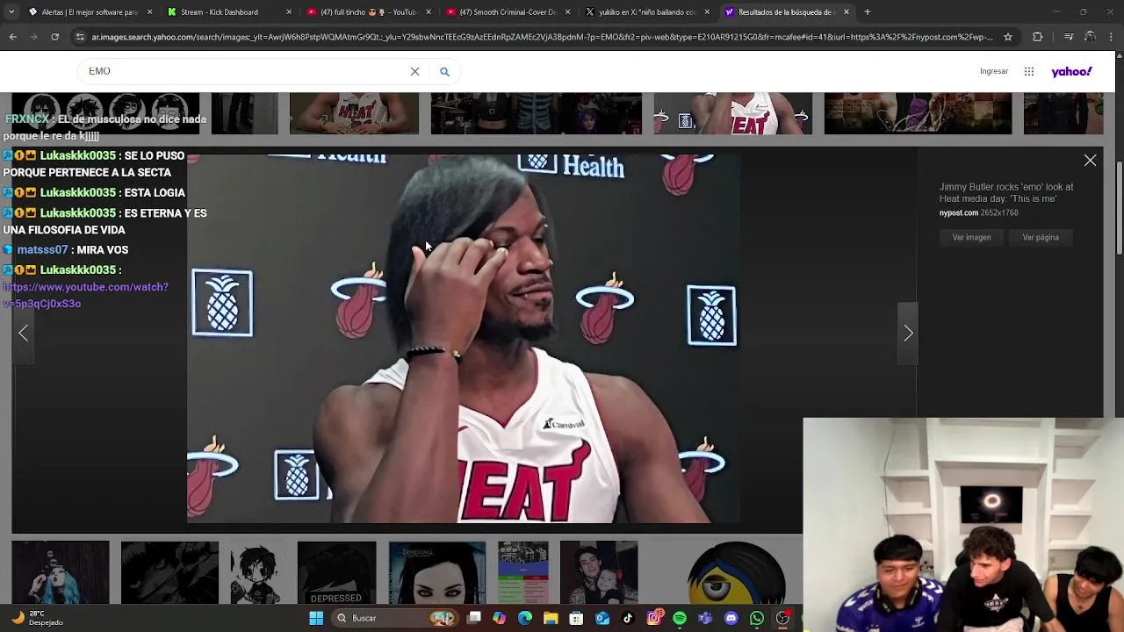Open WhatsApp from the taskbar
Screen dimensions: 1124x632
pyautogui.click(x=757, y=618)
